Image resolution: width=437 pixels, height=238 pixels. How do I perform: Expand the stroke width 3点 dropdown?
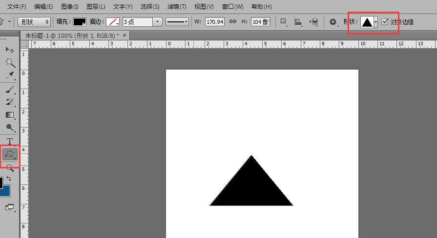(x=157, y=22)
